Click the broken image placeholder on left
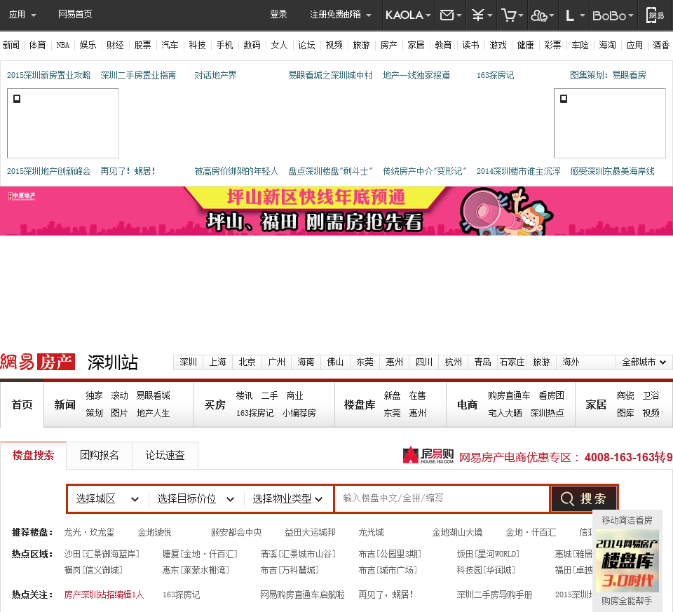The height and width of the screenshot is (612, 673). [x=63, y=123]
